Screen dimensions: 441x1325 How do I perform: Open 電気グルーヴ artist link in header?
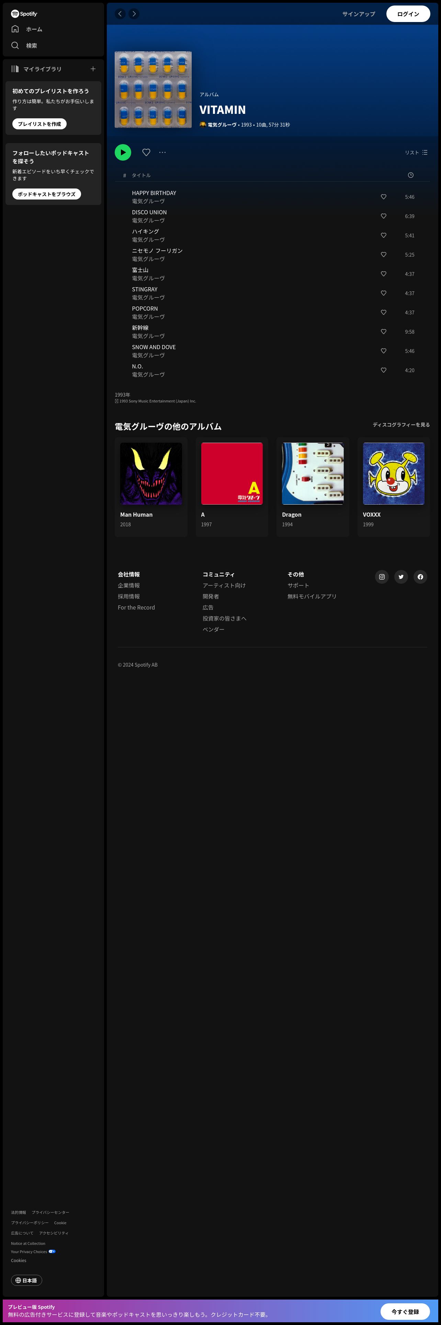[222, 125]
